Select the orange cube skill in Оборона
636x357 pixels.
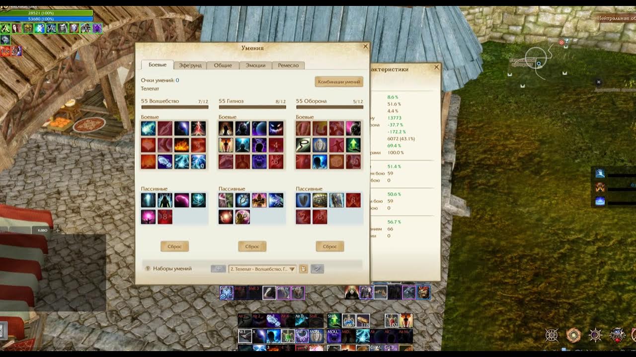coord(336,162)
